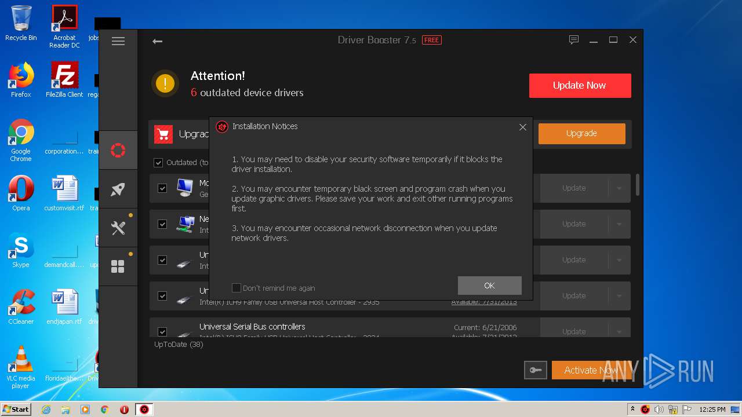Uncheck the network adapter row checkbox
Viewport: 742px width, 417px height.
click(x=162, y=224)
